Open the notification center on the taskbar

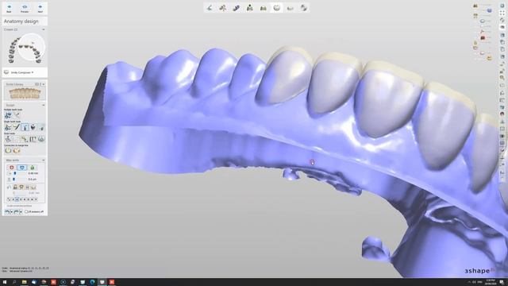coord(502,282)
